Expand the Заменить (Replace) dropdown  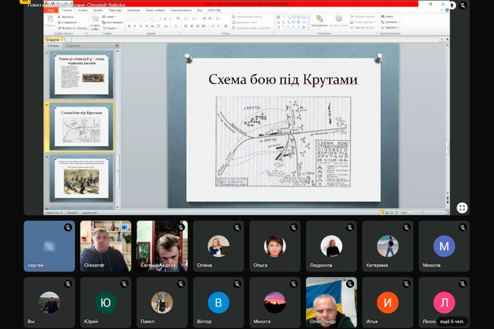[399, 22]
